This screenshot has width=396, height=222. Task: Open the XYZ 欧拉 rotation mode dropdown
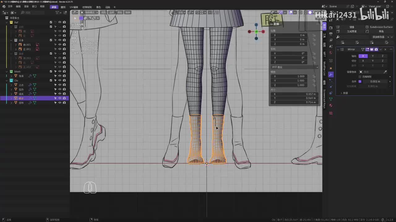point(295,67)
